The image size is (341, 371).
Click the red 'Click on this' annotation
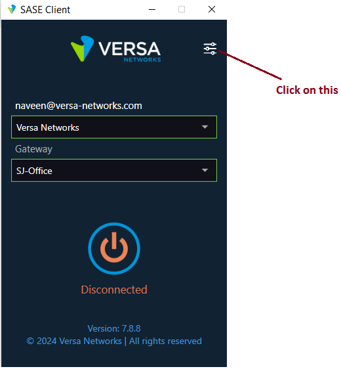(307, 90)
